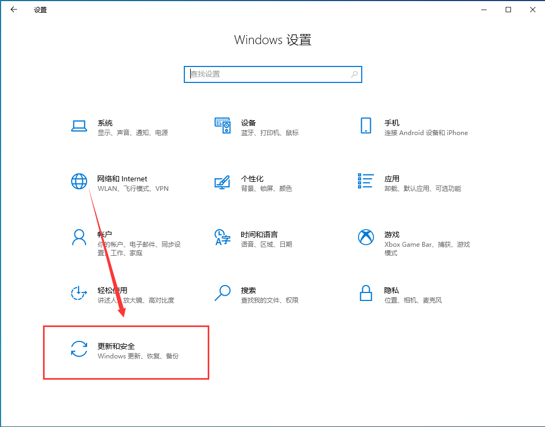Open the Ease of Access icon
This screenshot has height=427, width=545.
79,293
